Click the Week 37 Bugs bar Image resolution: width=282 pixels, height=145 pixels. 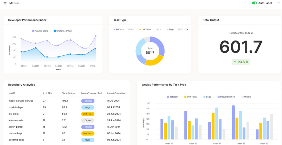coord(217,124)
